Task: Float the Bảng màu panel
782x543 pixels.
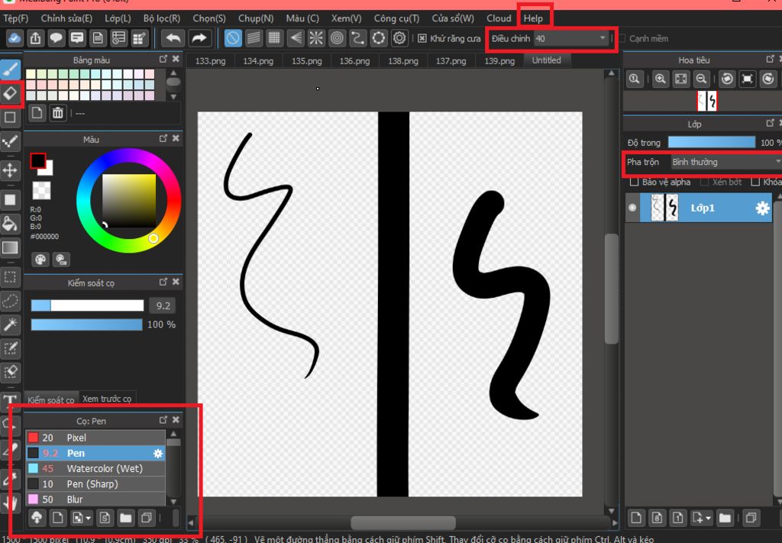Action: click(163, 59)
